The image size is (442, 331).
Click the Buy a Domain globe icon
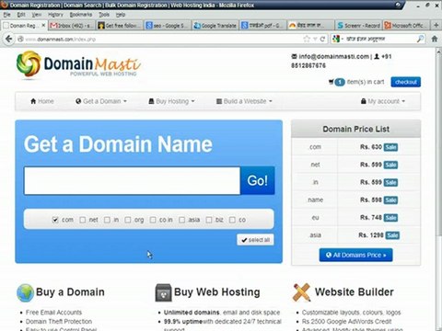25,292
